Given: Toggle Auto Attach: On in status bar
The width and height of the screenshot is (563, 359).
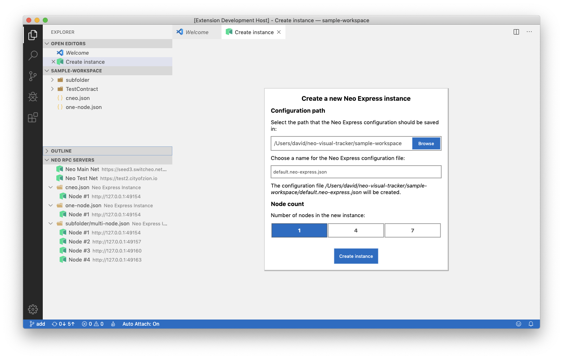Looking at the screenshot, I should (141, 324).
